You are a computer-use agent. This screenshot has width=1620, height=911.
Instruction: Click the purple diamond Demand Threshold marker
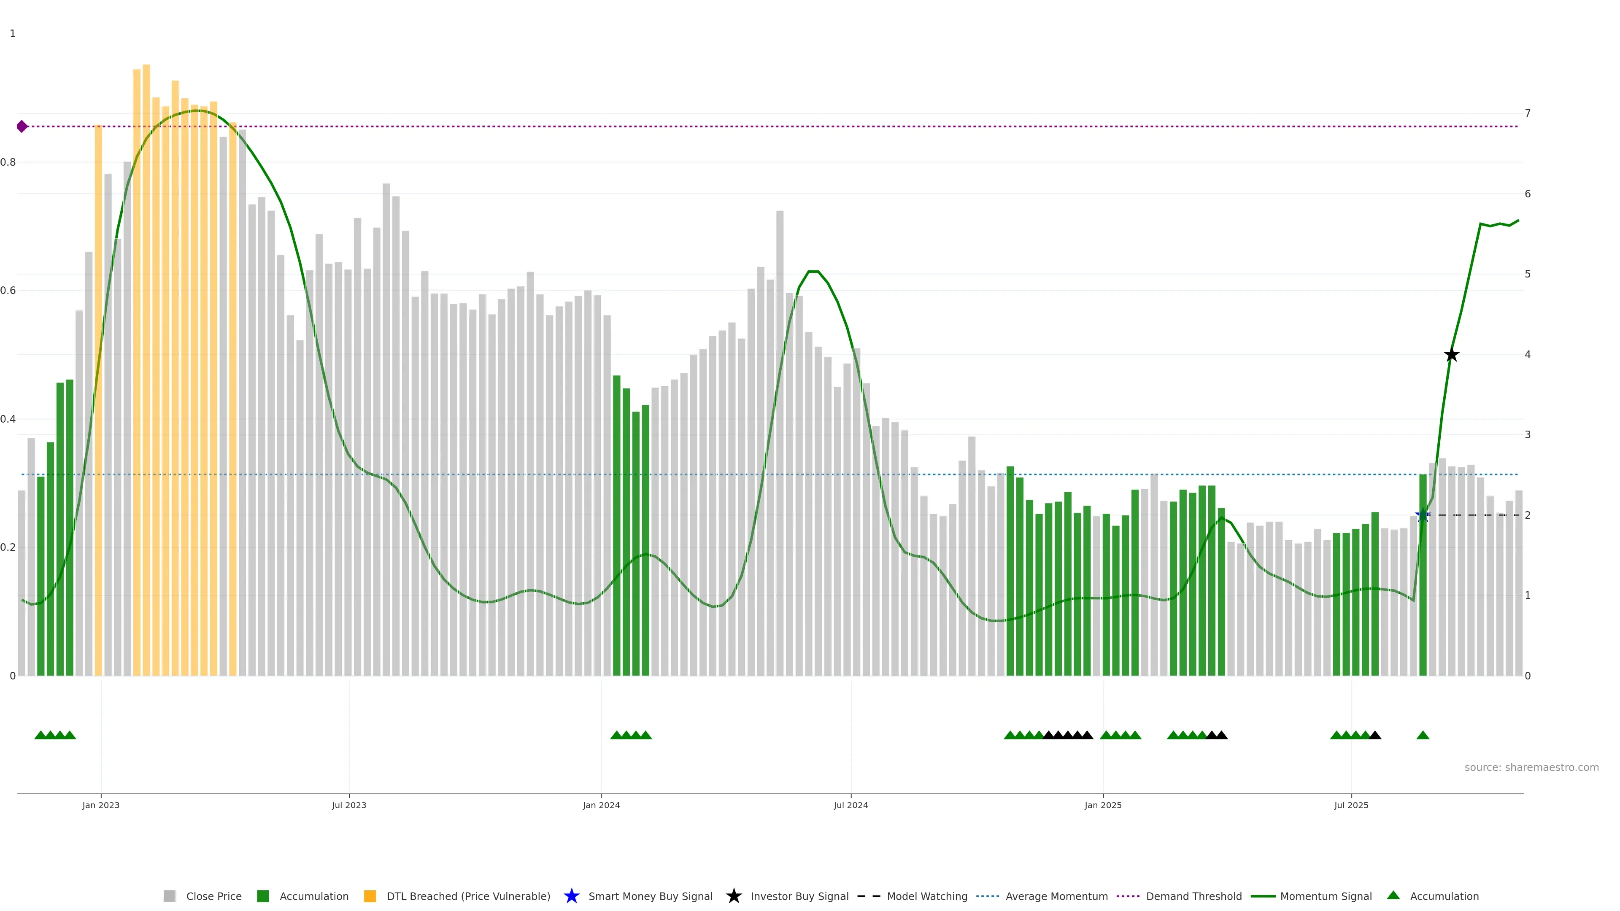(x=22, y=127)
